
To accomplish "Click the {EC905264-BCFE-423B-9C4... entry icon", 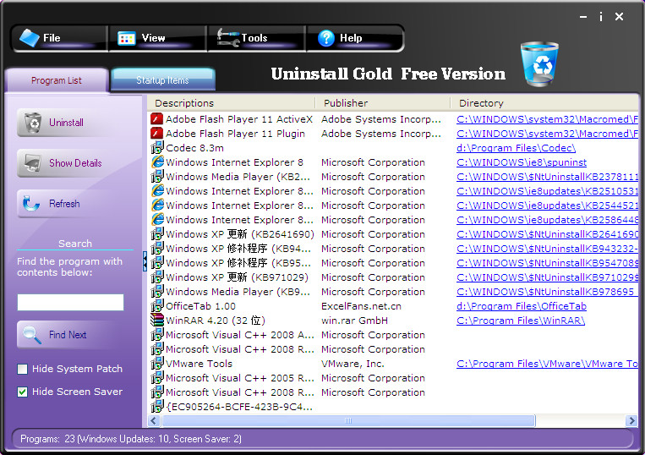I will pyautogui.click(x=156, y=407).
